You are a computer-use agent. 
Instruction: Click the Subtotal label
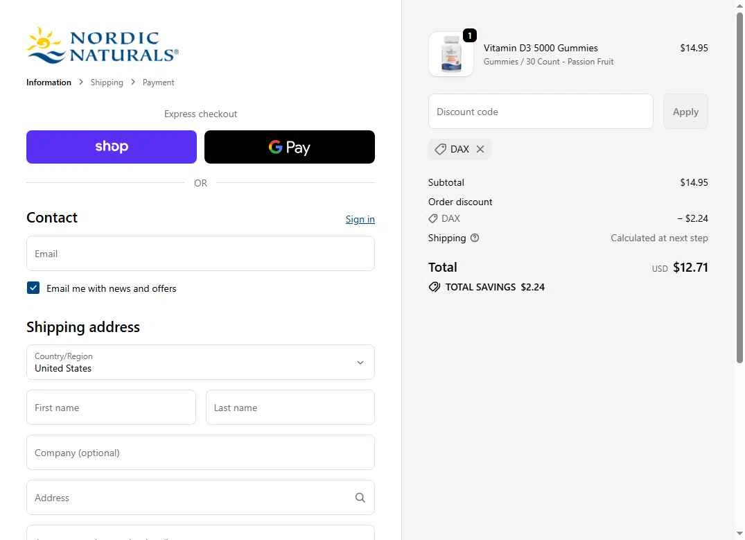446,182
